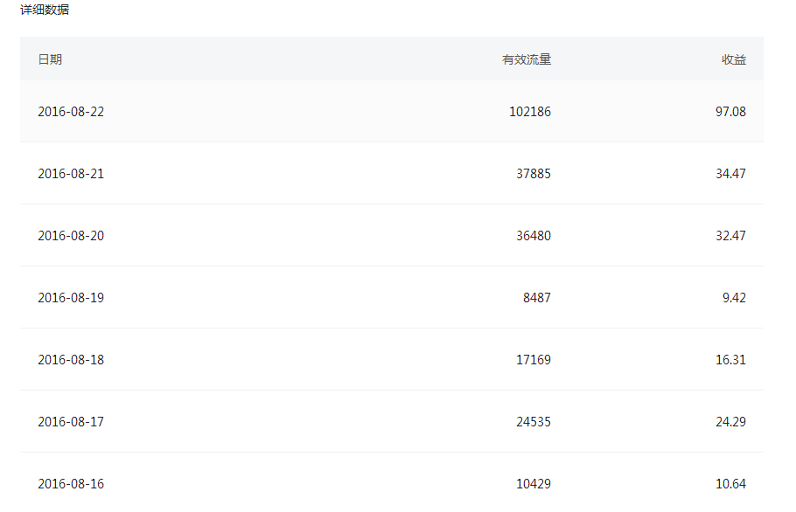This screenshot has width=796, height=512.
Task: Click the 收益 column header
Action: click(734, 59)
